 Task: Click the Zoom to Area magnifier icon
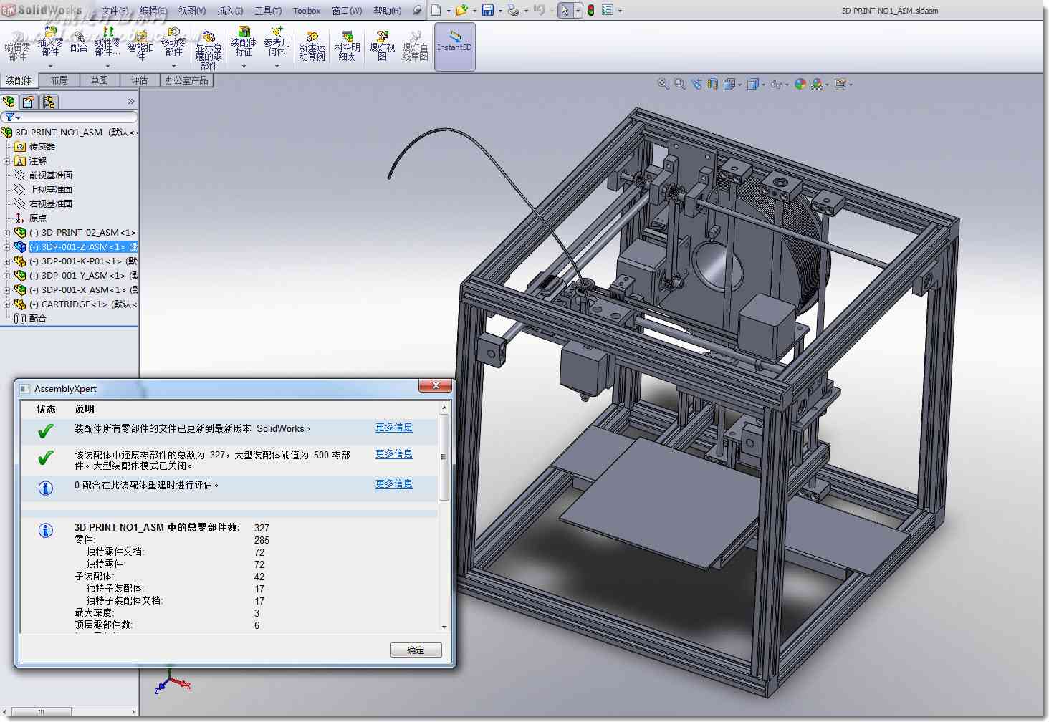coord(680,84)
